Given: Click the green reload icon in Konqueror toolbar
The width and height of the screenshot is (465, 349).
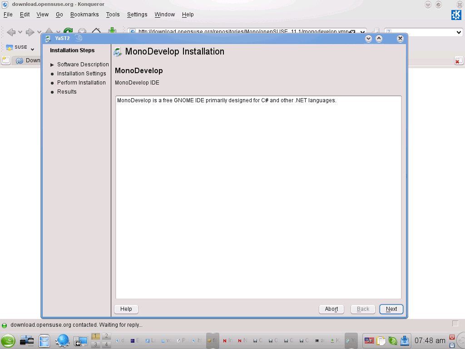Looking at the screenshot, I should pos(68,30).
